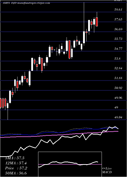Viewport: 127px width, 177px height.
Task: Select the 50.92 price axis label
Action: point(118,88)
